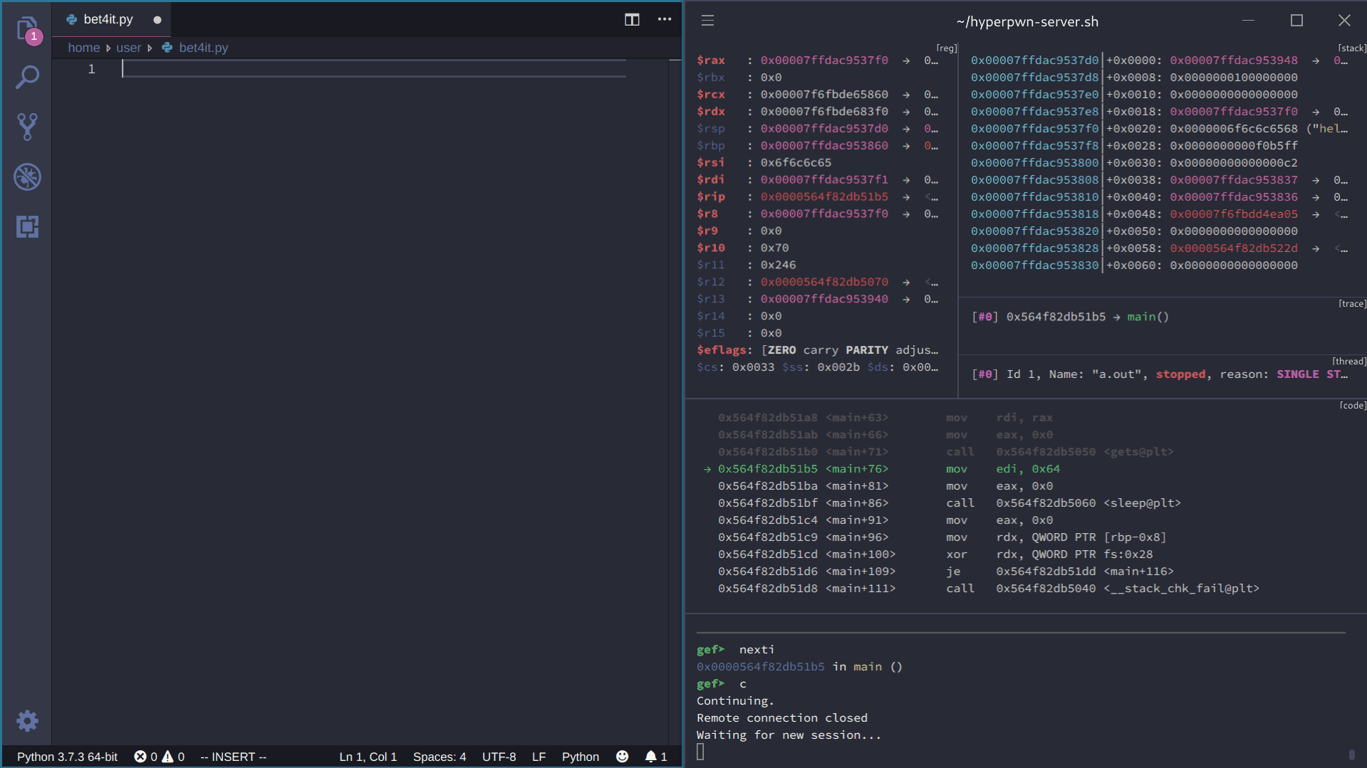Click the trace entry for main()
Viewport: 1367px width, 768px height.
(1070, 317)
